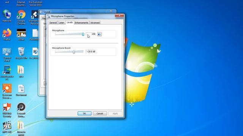
Task: Click the boost value field showing +20.0 dB
Action: [91, 51]
